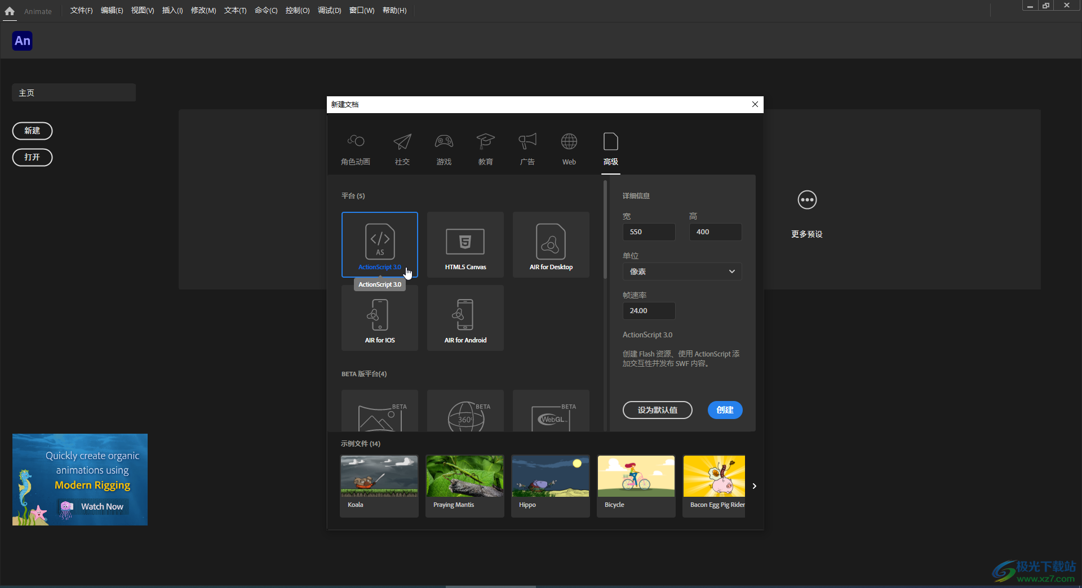Open the 文件(F) menu
This screenshot has width=1082, height=588.
click(x=81, y=11)
